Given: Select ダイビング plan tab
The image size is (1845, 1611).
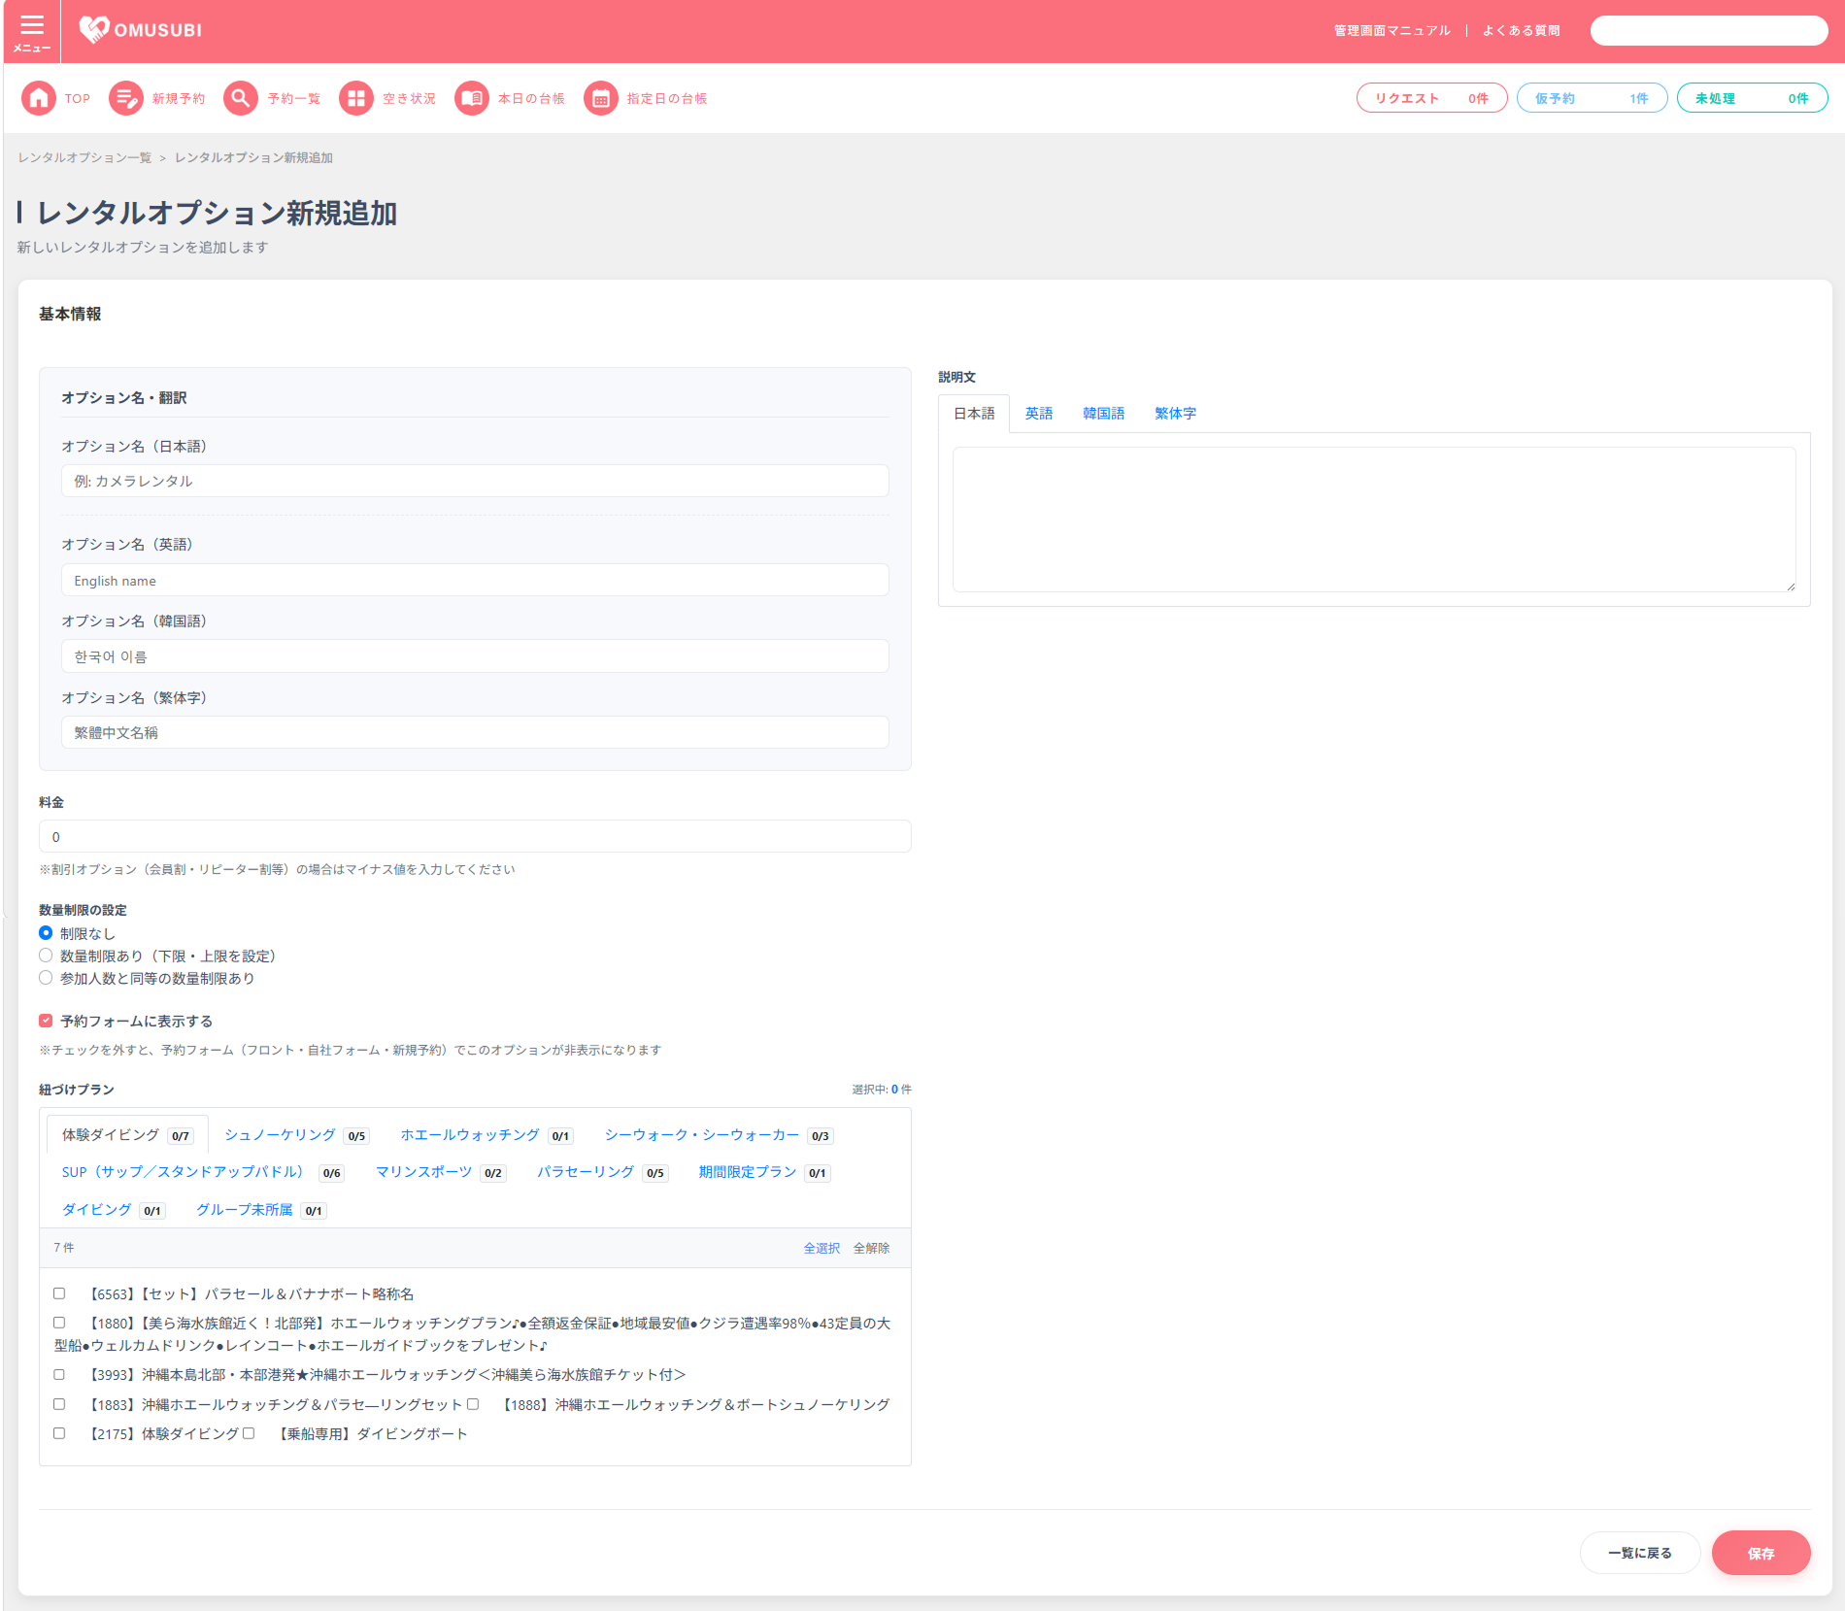Looking at the screenshot, I should [114, 1210].
